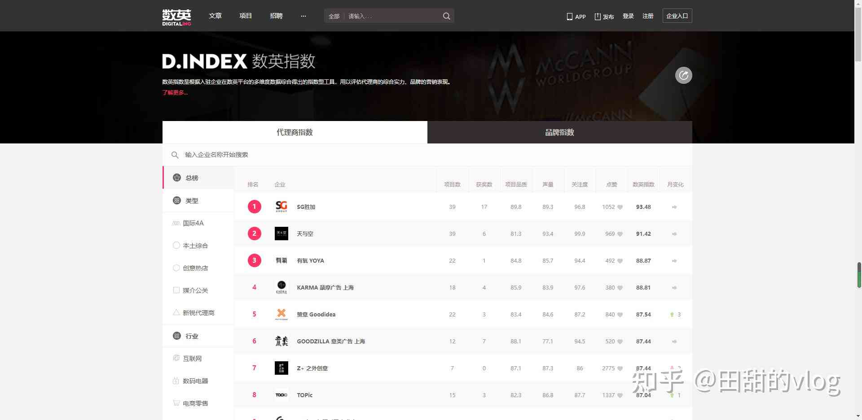862x420 pixels.
Task: Like 赞意 Goodidea via heart icon
Action: pos(620,315)
